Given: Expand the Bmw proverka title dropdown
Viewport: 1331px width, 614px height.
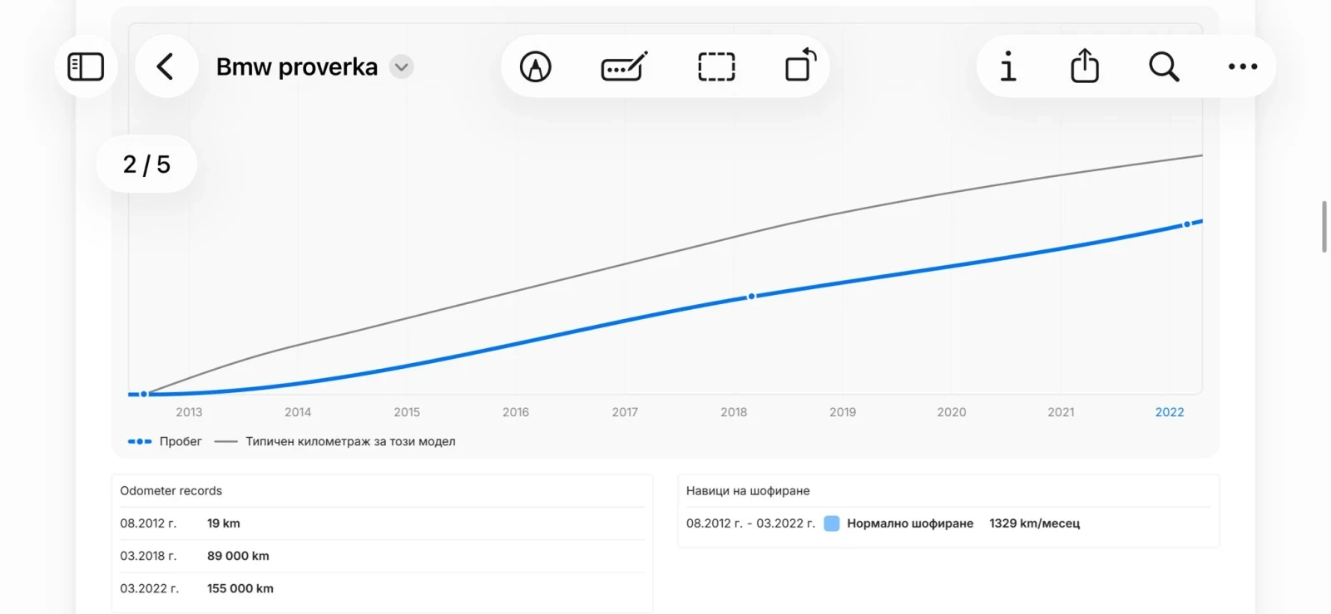Looking at the screenshot, I should pyautogui.click(x=402, y=66).
